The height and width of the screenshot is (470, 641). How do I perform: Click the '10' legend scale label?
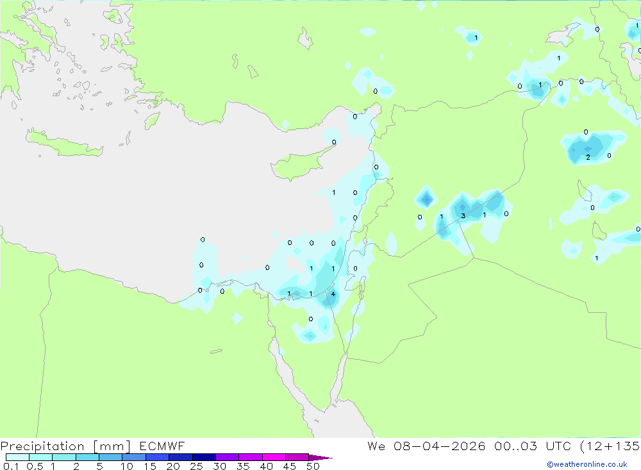point(126,466)
